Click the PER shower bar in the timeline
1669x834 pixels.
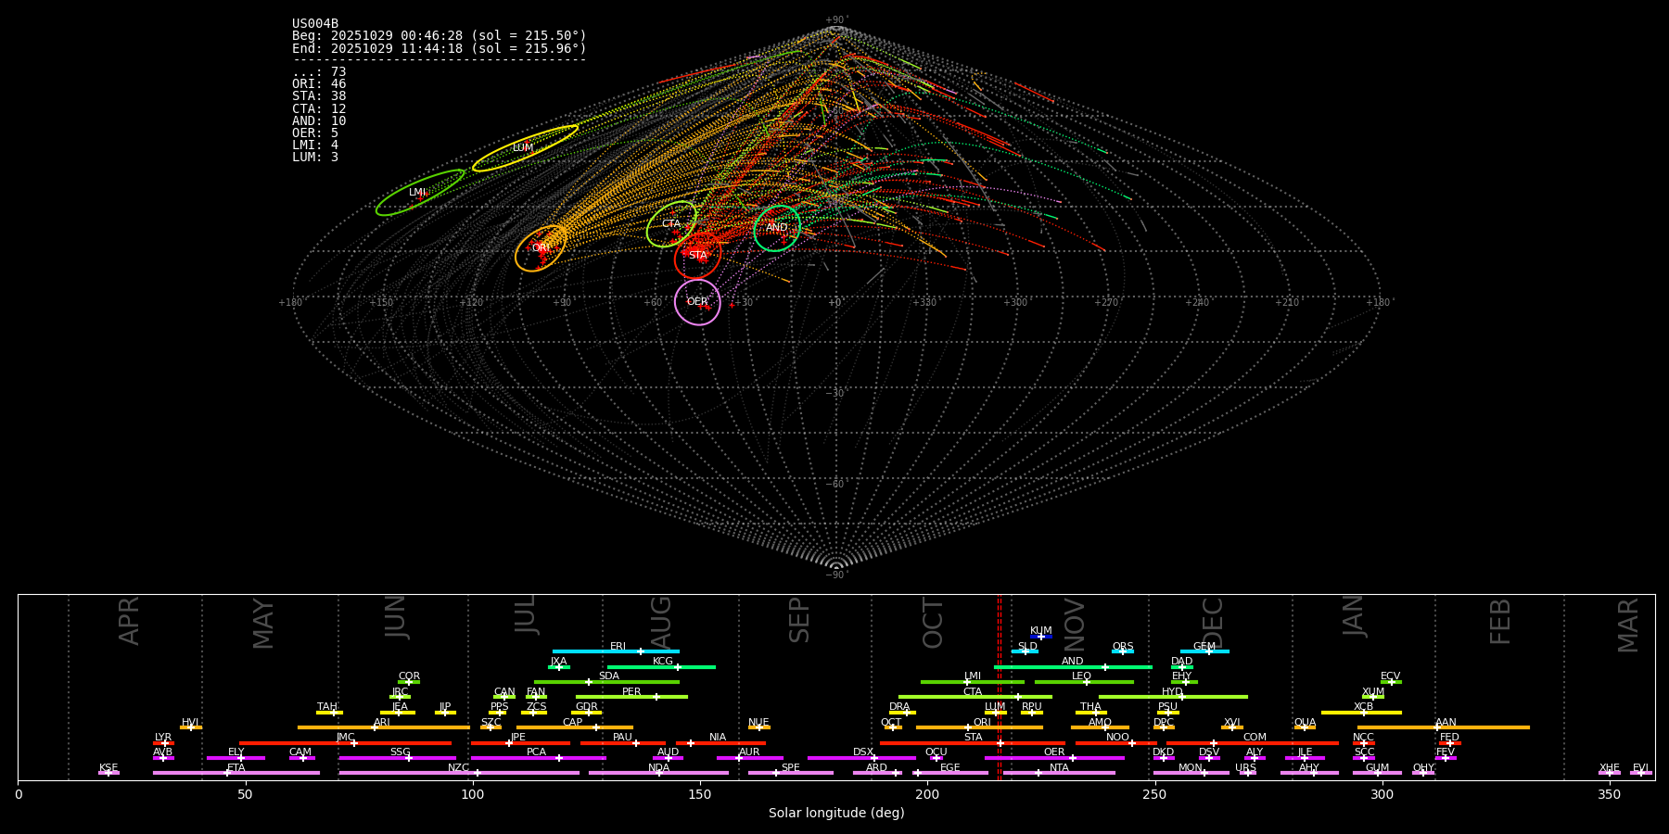[x=631, y=697]
